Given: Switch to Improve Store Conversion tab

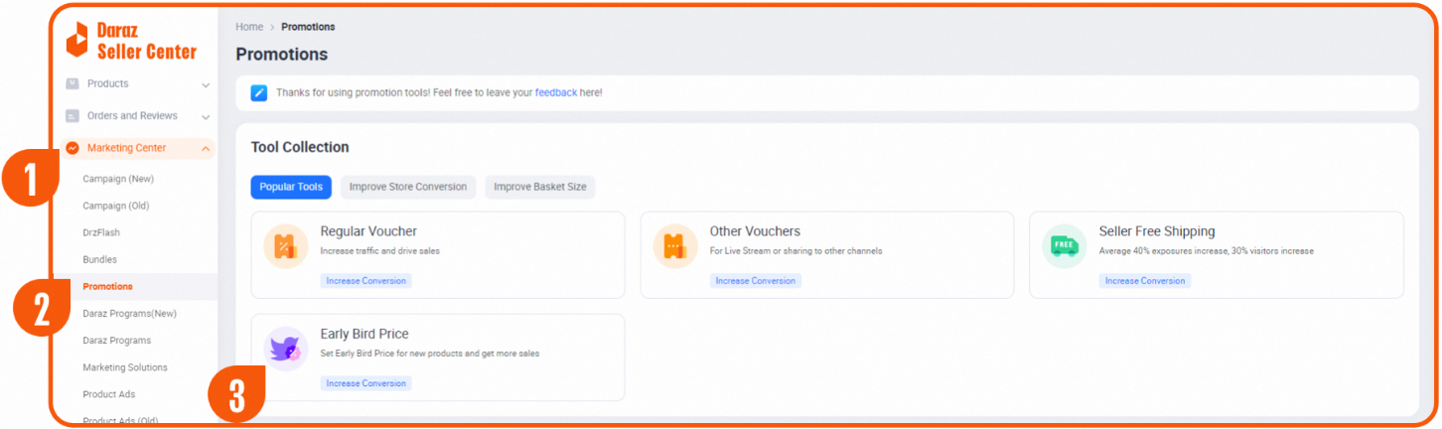Looking at the screenshot, I should click(x=407, y=187).
